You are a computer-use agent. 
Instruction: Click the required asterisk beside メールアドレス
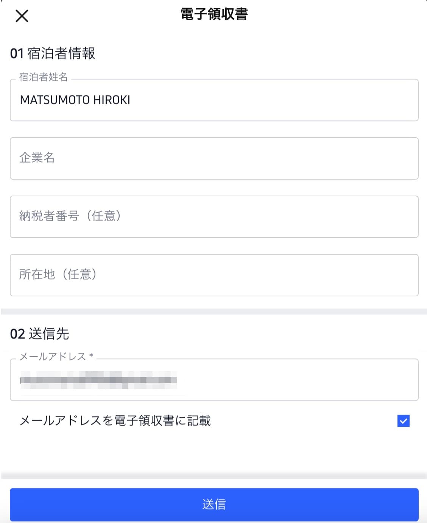tap(91, 356)
